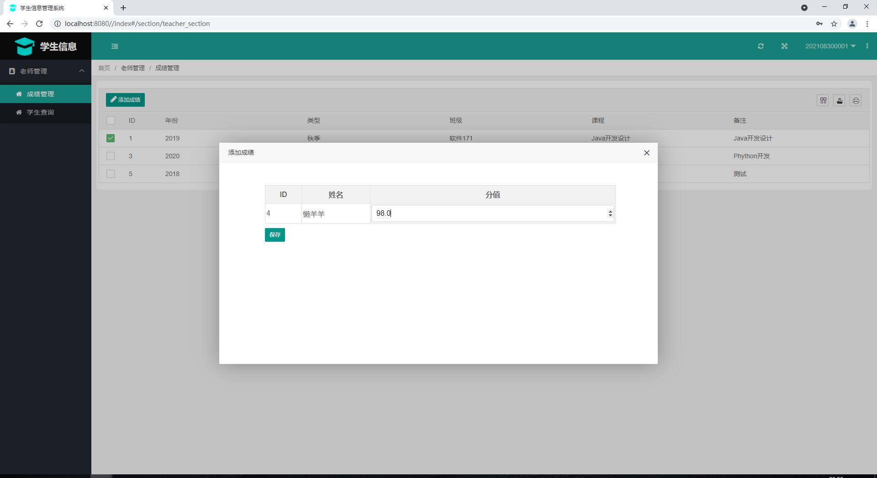
Task: Refresh the page using the navbar refresh icon
Action: pyautogui.click(x=760, y=46)
